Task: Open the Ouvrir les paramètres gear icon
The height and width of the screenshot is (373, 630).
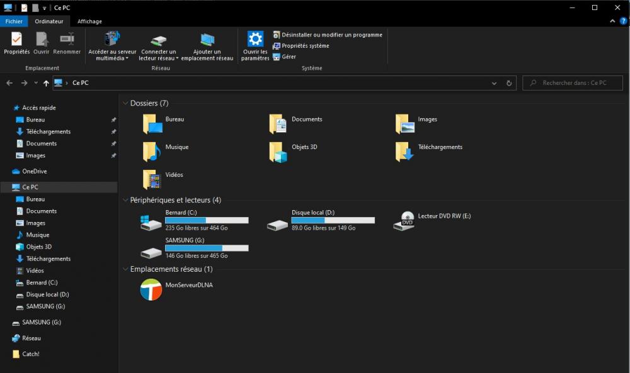Action: point(255,39)
